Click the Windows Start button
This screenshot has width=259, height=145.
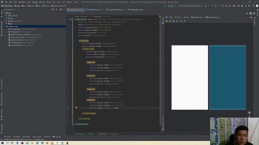[2, 143]
